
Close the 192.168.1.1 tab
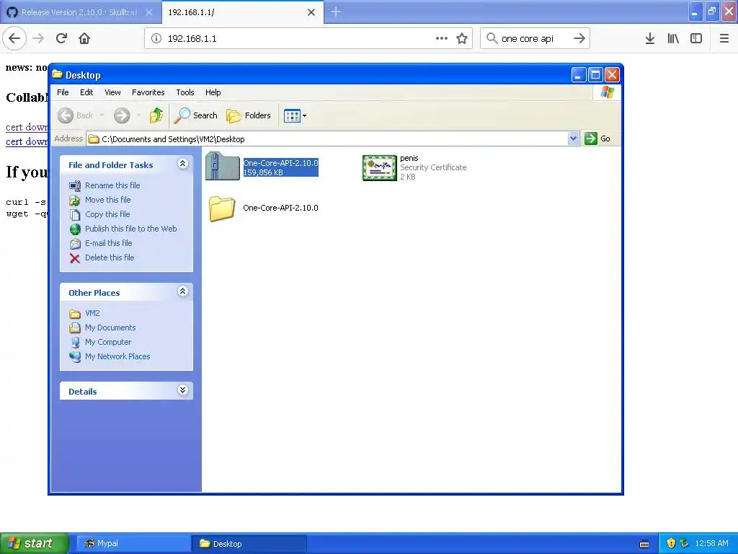coord(311,12)
